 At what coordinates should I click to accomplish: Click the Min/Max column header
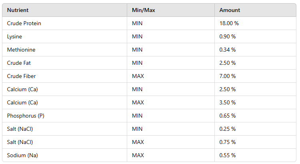click(x=143, y=10)
